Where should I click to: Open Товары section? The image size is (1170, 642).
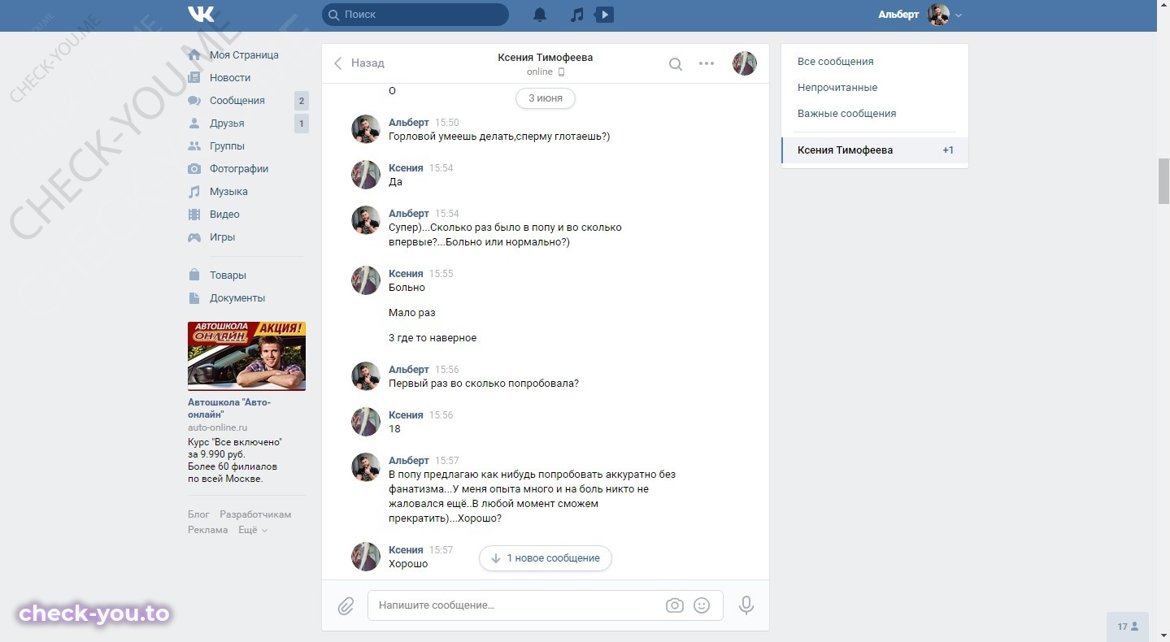228,275
